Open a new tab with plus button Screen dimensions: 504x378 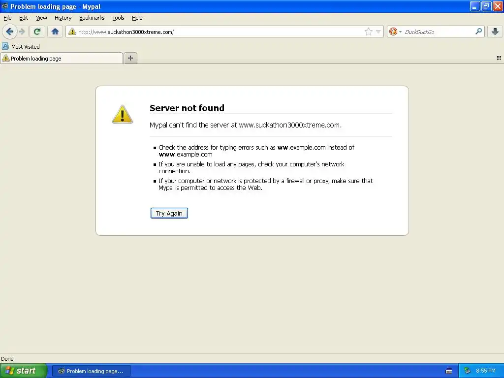coord(130,58)
